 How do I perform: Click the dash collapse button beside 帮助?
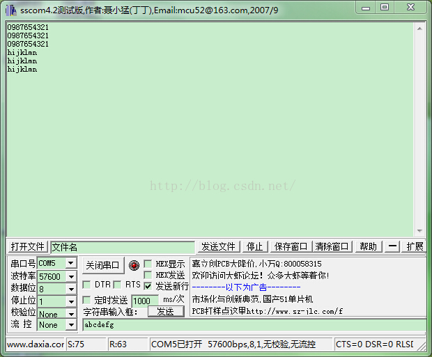click(x=392, y=246)
